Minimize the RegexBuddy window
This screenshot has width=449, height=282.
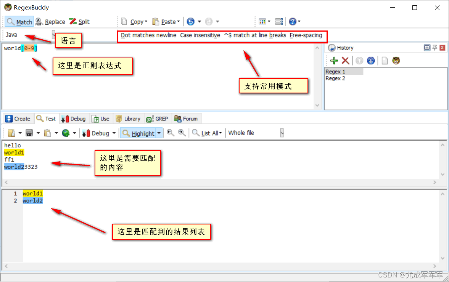(x=393, y=8)
